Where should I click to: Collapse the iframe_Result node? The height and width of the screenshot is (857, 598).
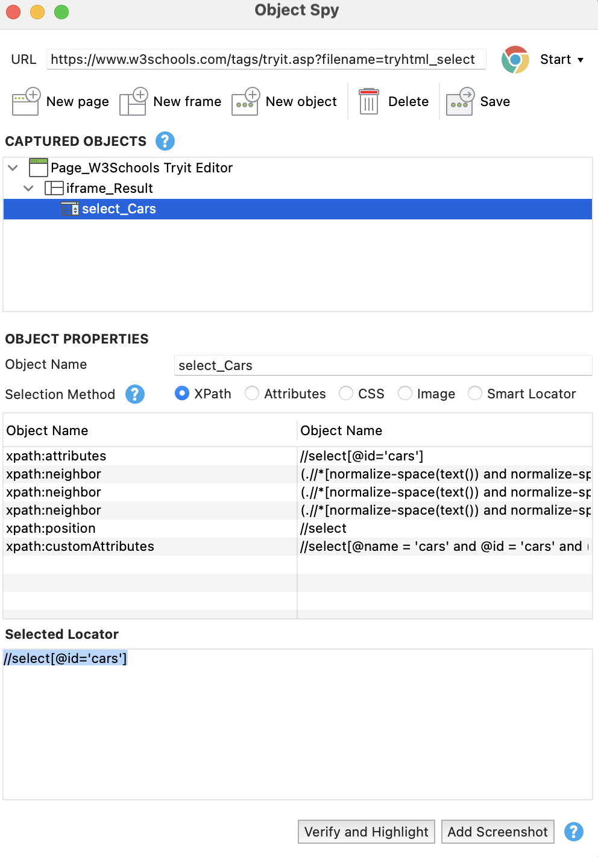[x=28, y=188]
